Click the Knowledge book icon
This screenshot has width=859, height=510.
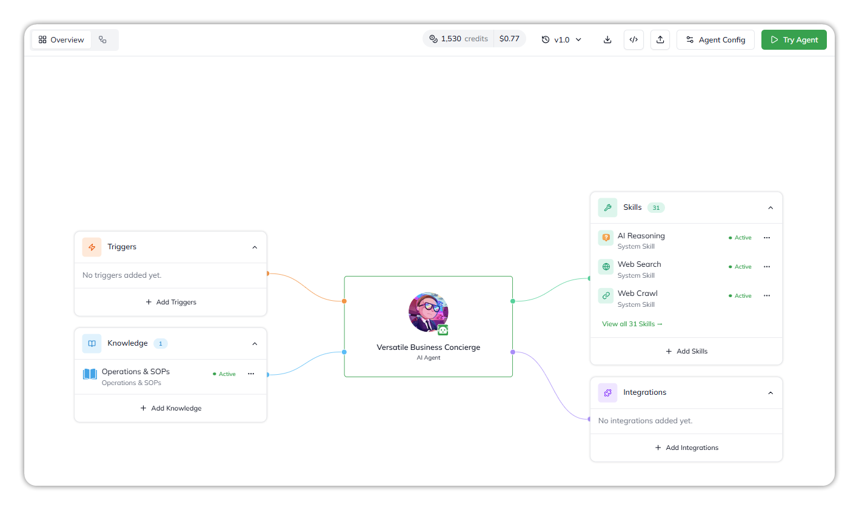point(92,343)
